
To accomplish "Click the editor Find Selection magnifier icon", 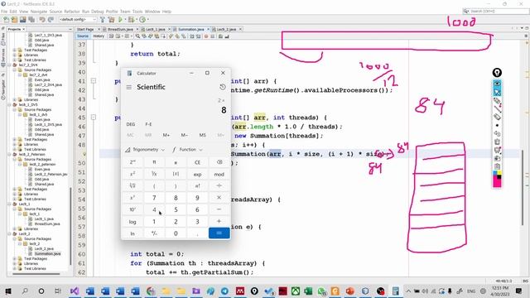I will tap(138, 36).
